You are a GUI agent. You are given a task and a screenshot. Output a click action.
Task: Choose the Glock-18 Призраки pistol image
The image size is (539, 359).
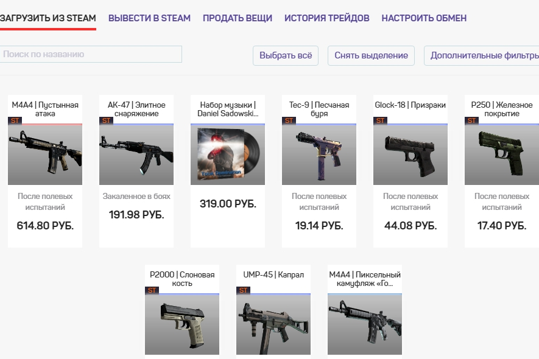[x=410, y=155]
